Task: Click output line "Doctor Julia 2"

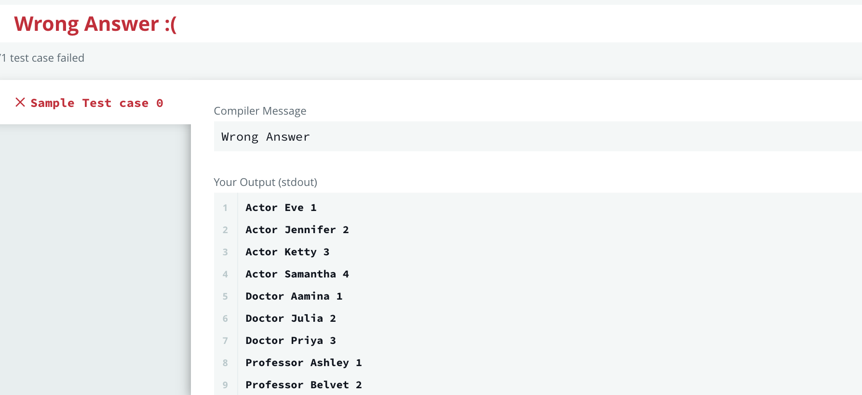Action: click(290, 318)
